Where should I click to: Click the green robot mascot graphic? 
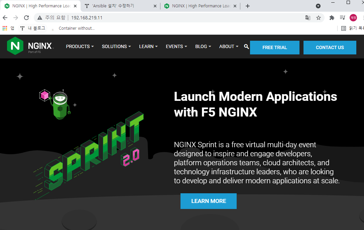(x=61, y=105)
